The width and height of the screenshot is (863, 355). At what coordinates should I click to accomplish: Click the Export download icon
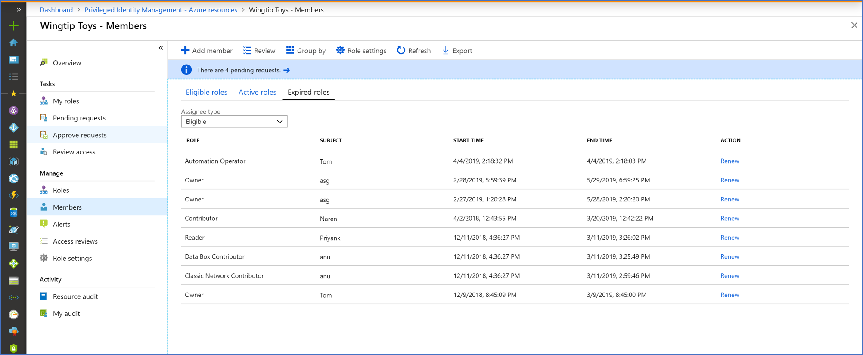click(446, 50)
